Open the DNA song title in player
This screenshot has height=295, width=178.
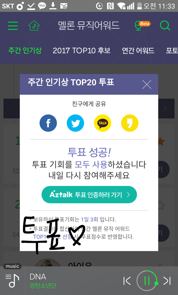[38, 277]
